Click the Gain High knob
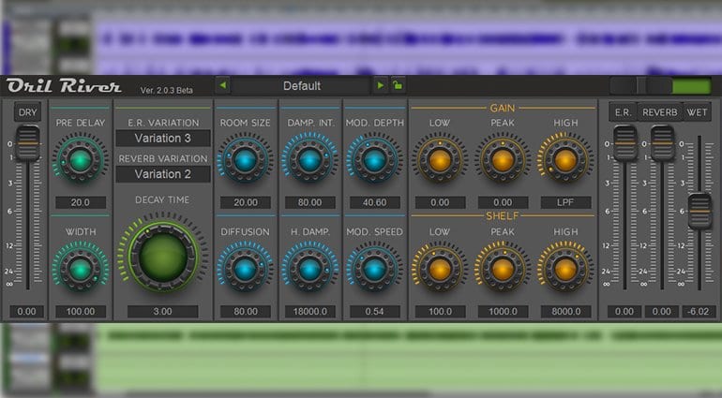Screen dimensions: 722x398 (x=565, y=160)
